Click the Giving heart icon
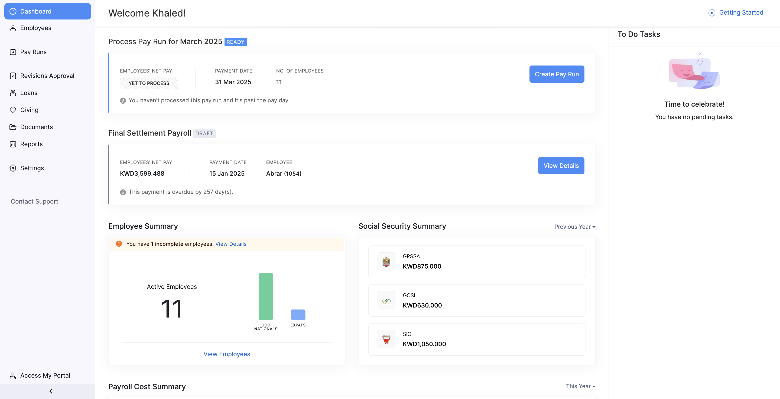The height and width of the screenshot is (399, 780). pos(13,110)
